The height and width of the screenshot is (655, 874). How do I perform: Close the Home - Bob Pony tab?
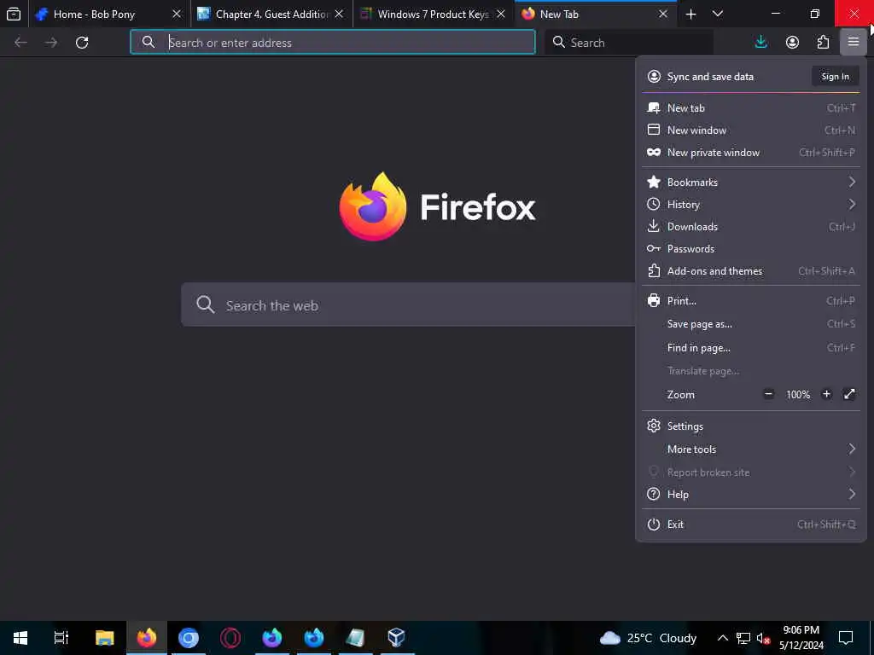coord(177,14)
